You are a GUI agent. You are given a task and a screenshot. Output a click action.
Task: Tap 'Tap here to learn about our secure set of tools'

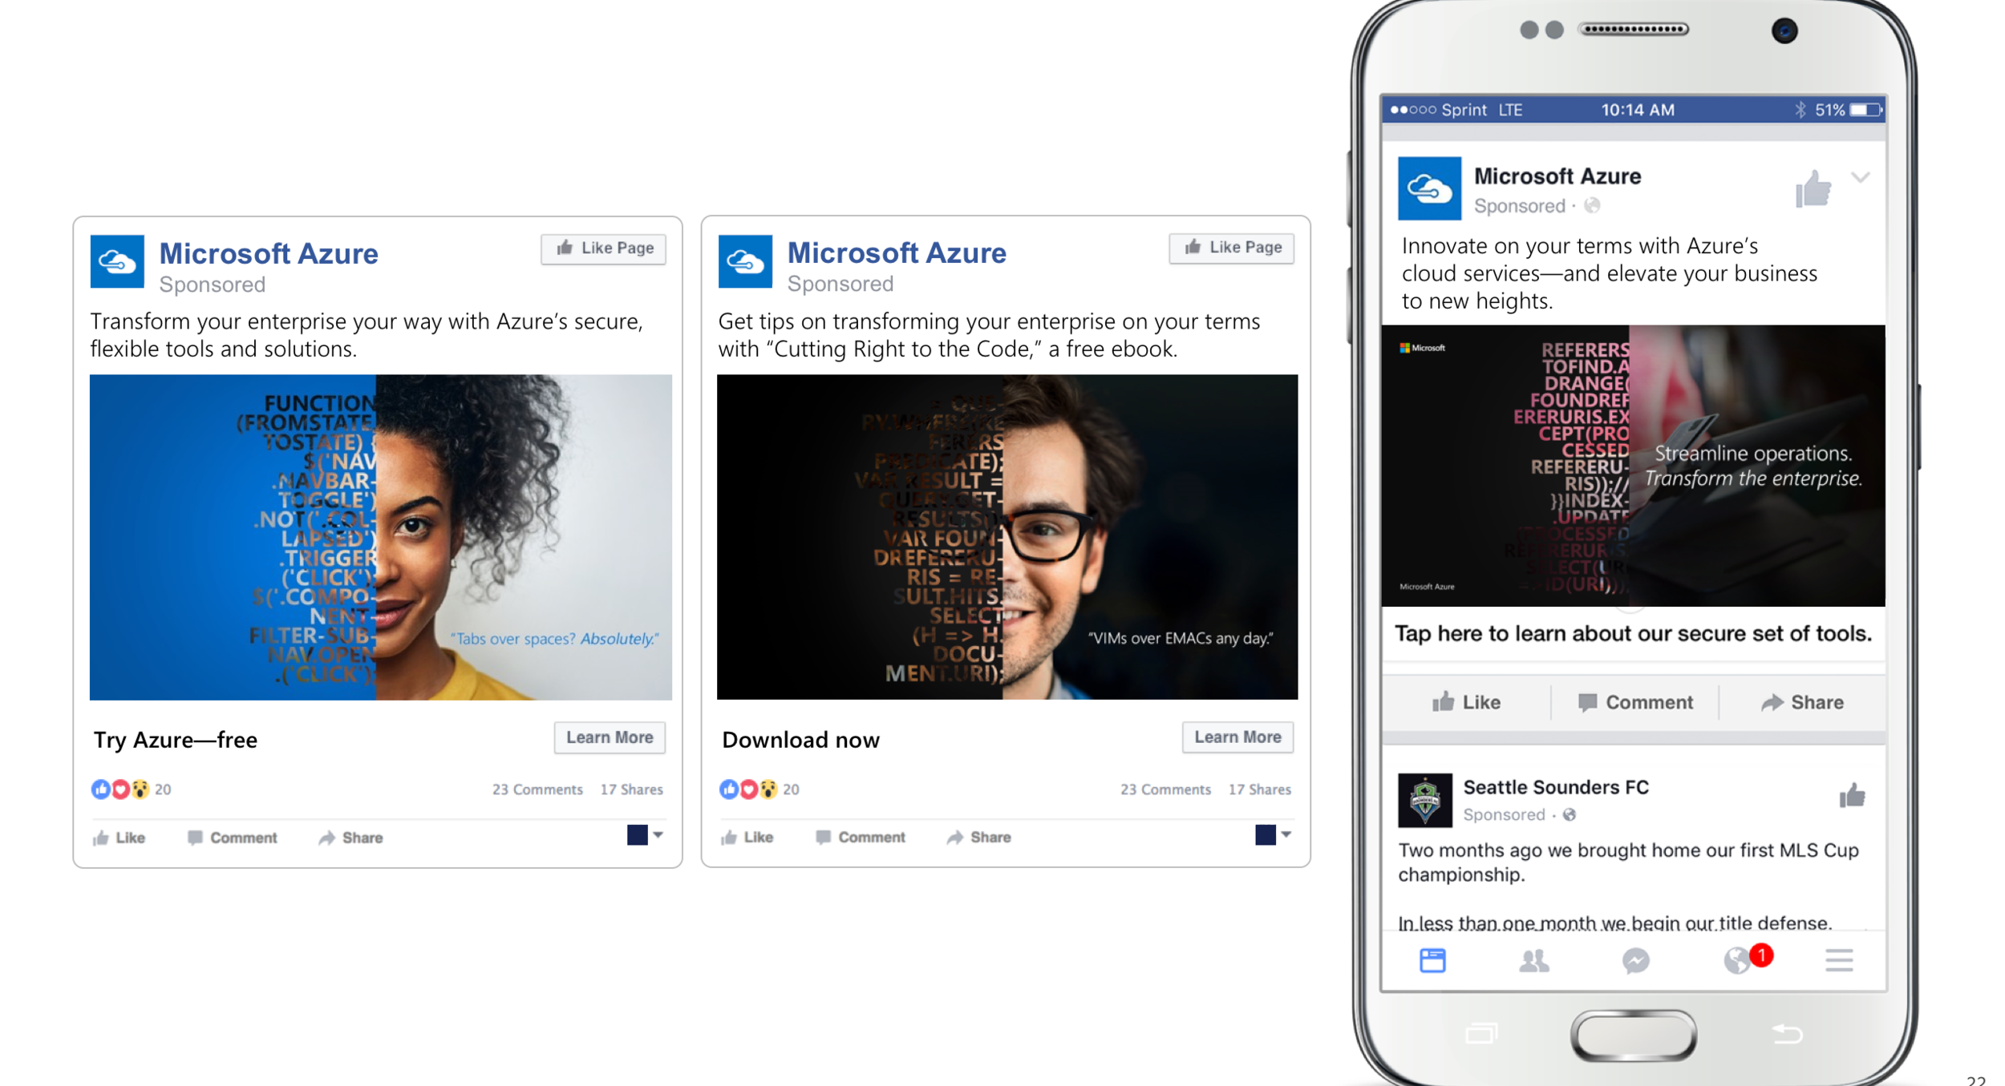click(1633, 634)
